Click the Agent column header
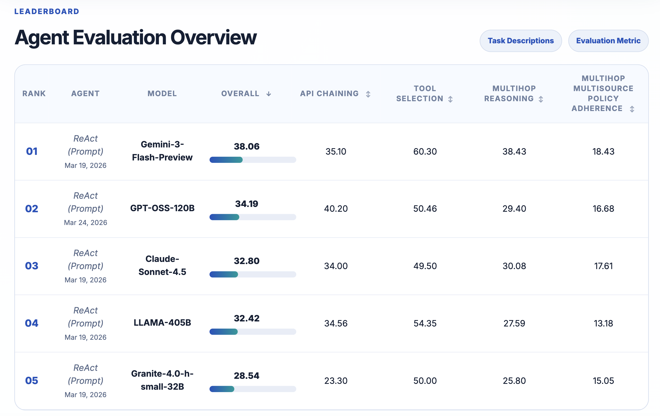 pyautogui.click(x=85, y=94)
